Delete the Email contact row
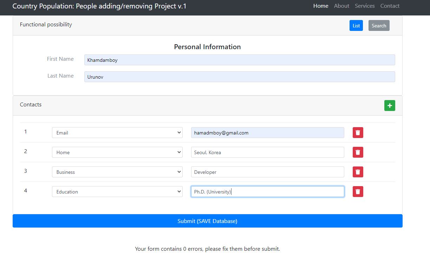This screenshot has height=256, width=430. pyautogui.click(x=358, y=133)
